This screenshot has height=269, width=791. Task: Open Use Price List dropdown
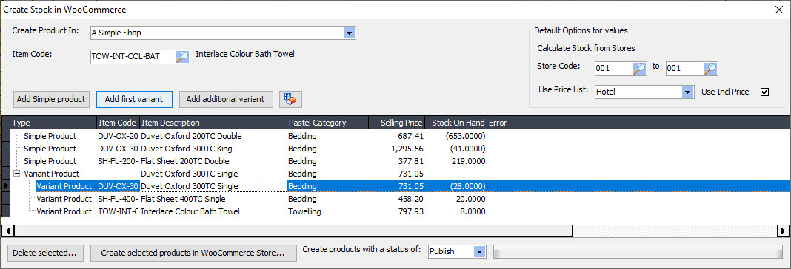pos(687,92)
